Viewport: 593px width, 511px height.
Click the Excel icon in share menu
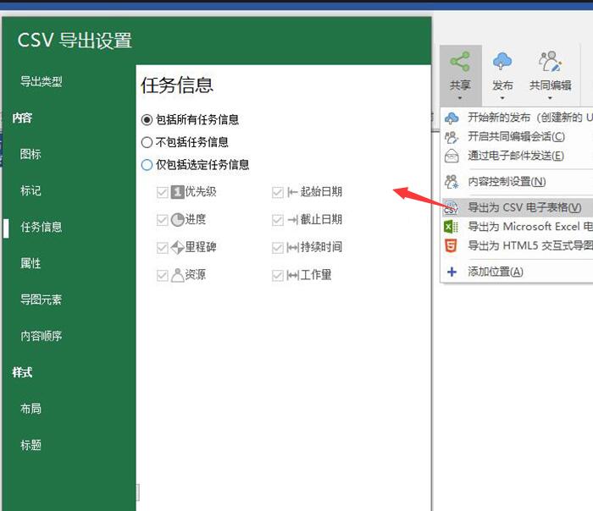pyautogui.click(x=451, y=227)
